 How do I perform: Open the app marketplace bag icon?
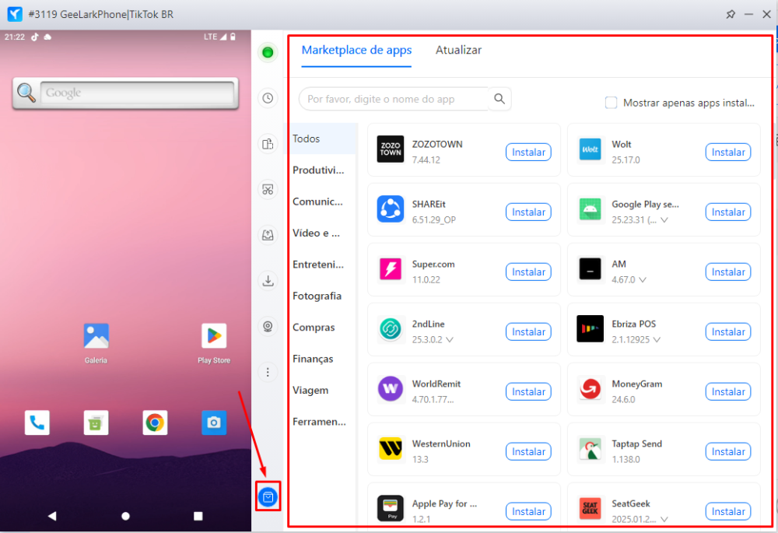point(268,496)
